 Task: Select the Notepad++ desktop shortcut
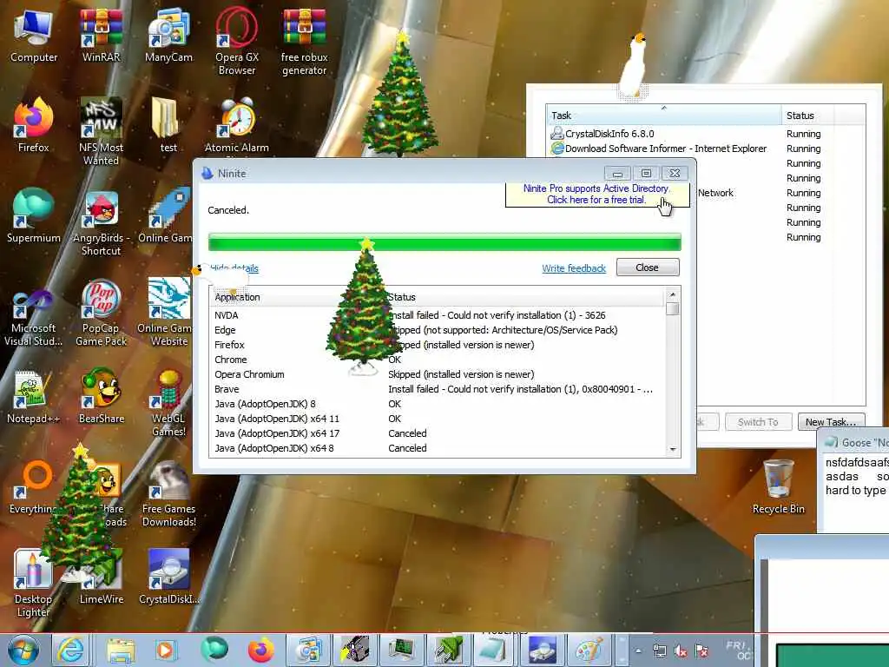34,397
